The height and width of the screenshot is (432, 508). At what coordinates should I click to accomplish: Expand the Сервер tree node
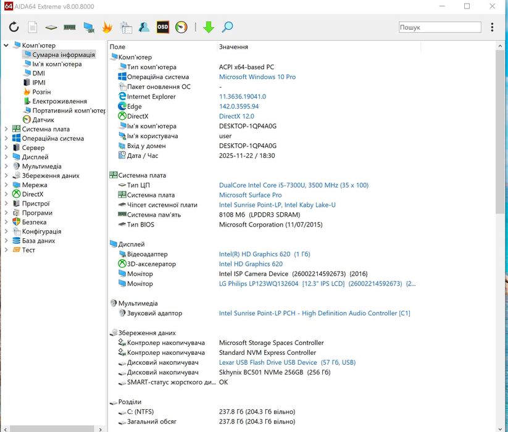tap(6, 147)
